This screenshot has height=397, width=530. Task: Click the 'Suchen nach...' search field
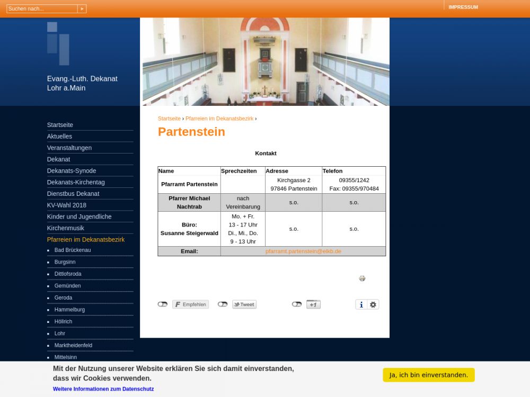(x=42, y=9)
